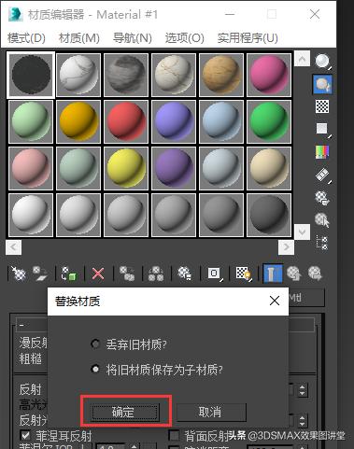Click Put Material to Scene icon
The height and width of the screenshot is (449, 354).
(40, 274)
